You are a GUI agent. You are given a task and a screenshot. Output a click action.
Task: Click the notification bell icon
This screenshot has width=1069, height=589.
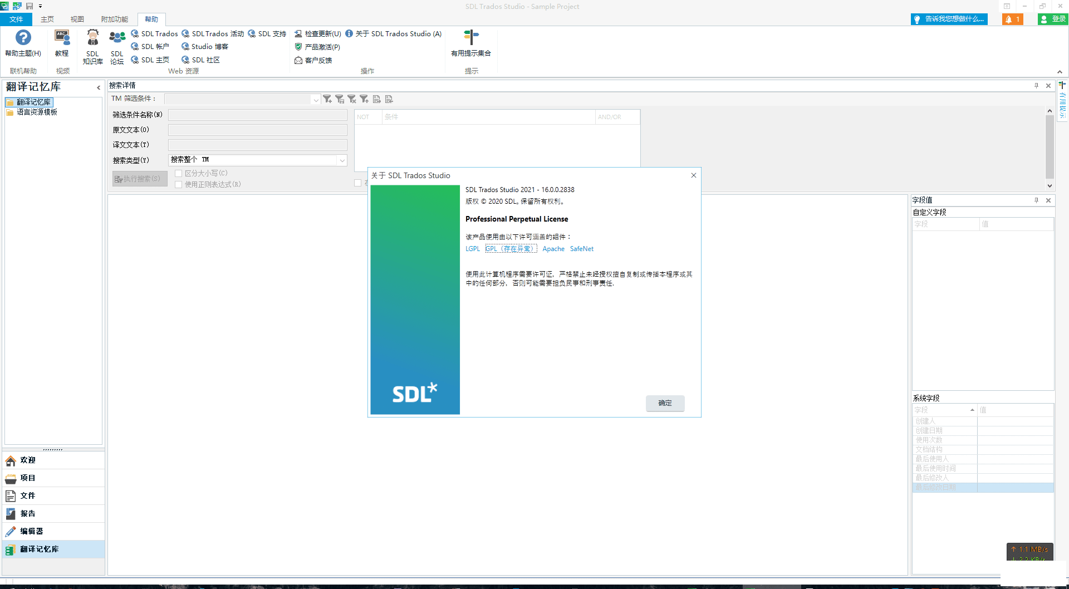[1009, 19]
